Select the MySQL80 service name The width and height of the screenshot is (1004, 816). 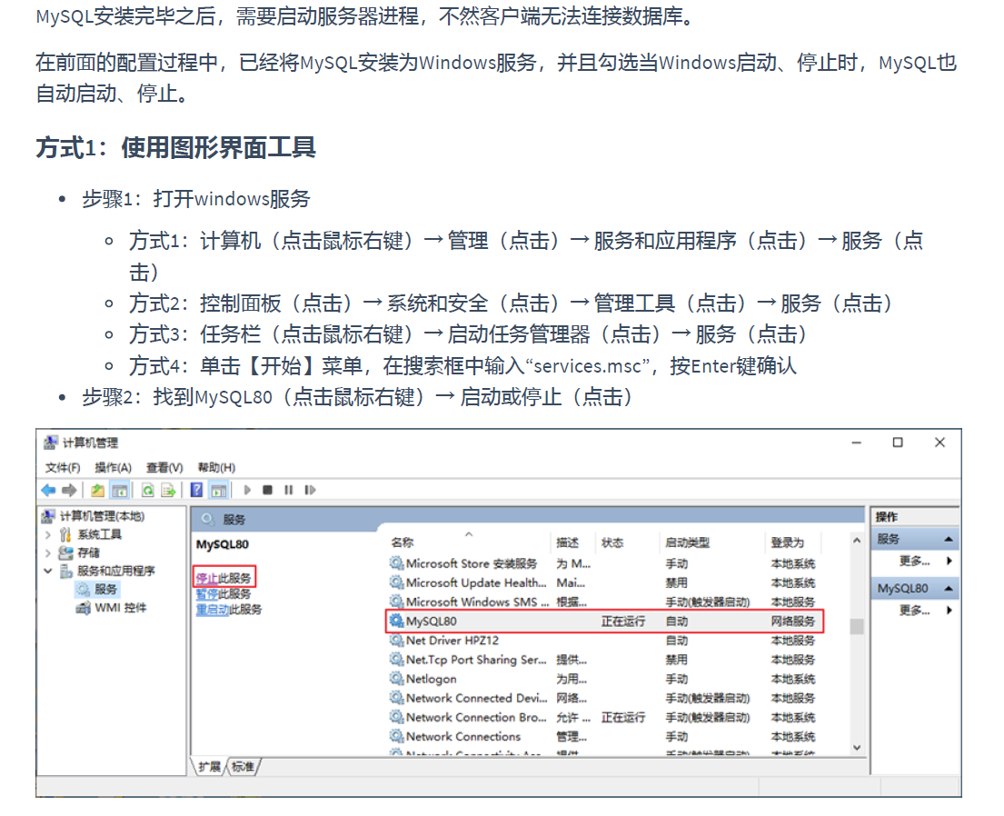[x=431, y=622]
